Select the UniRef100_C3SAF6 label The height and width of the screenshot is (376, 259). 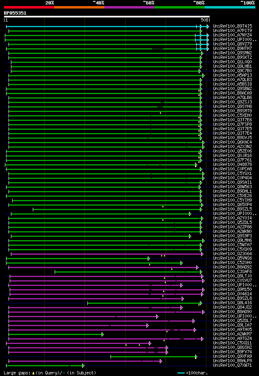pos(232,272)
